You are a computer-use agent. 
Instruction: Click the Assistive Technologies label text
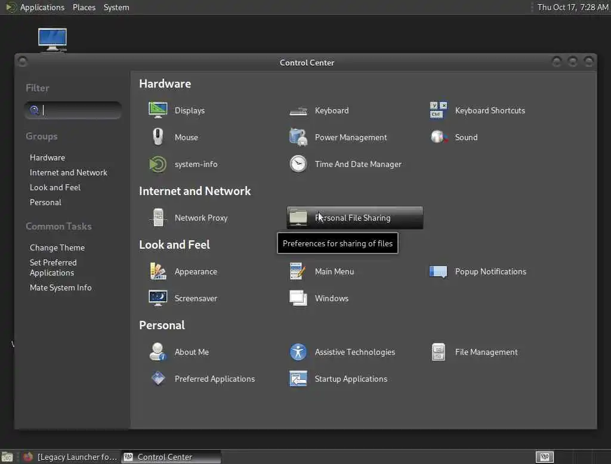coord(355,352)
